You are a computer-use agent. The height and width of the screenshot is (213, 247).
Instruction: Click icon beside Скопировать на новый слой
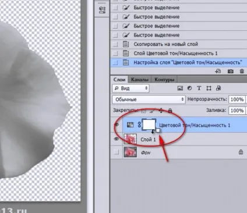(126, 44)
